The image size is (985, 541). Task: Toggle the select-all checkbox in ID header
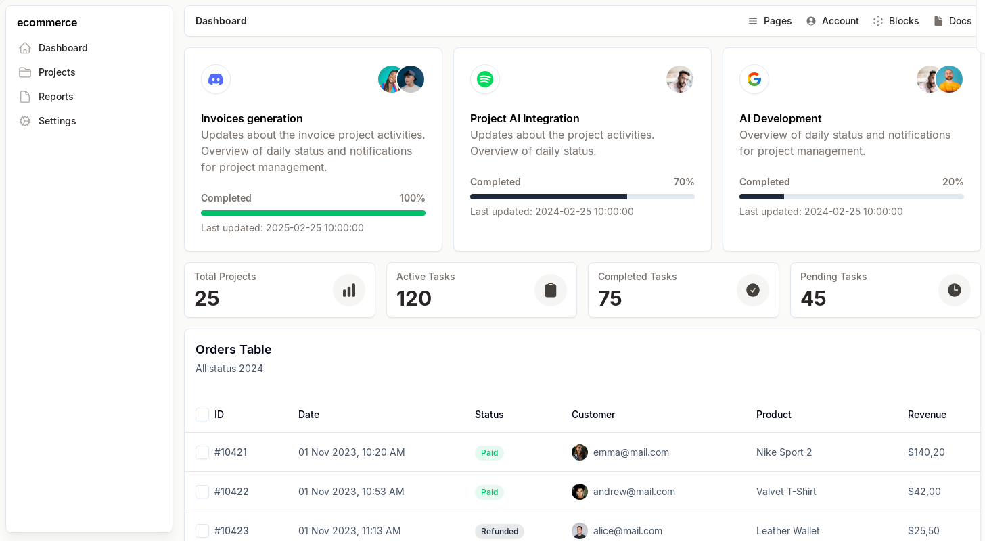tap(202, 415)
